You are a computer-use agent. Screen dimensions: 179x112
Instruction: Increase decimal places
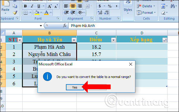tap(100, 13)
